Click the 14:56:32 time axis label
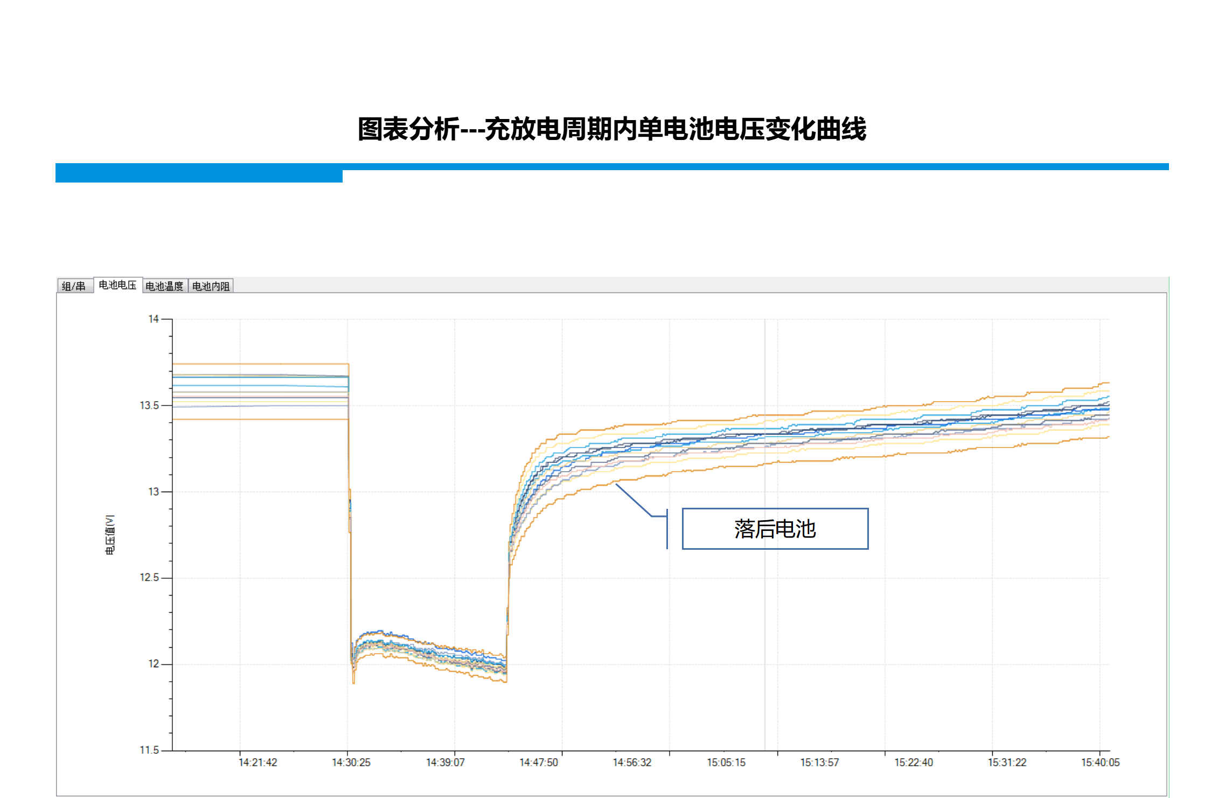This screenshot has width=1225, height=798. click(x=632, y=762)
